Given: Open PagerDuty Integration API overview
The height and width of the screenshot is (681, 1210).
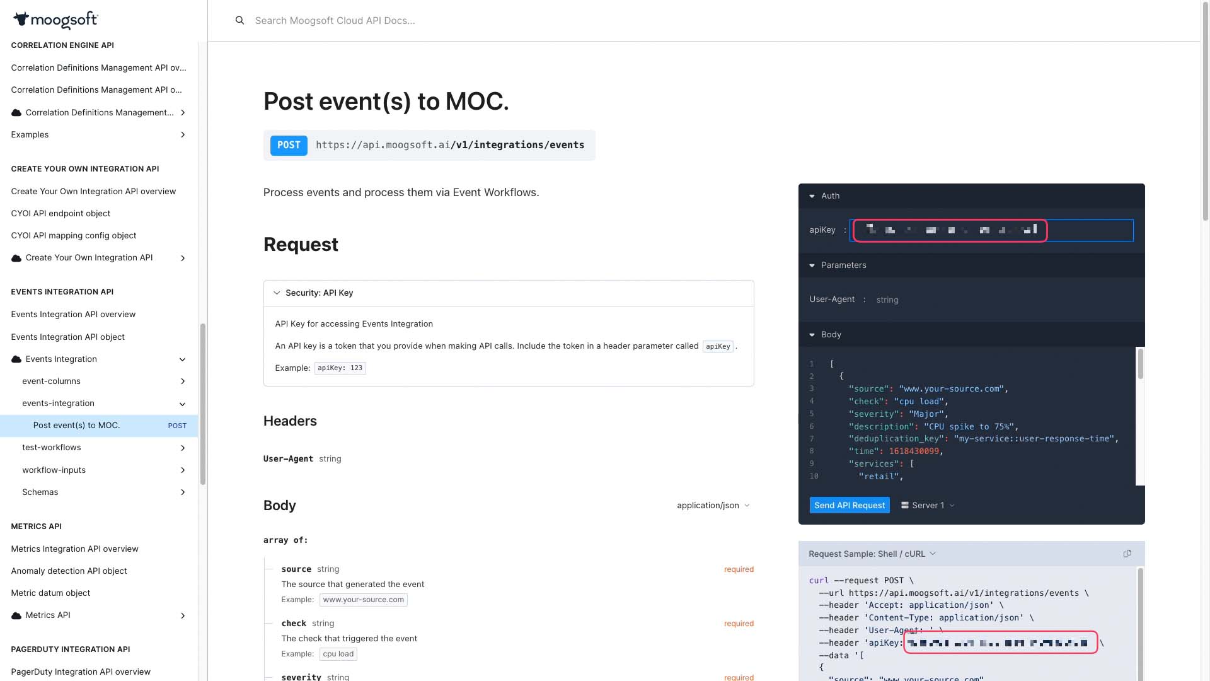Looking at the screenshot, I should [x=81, y=672].
